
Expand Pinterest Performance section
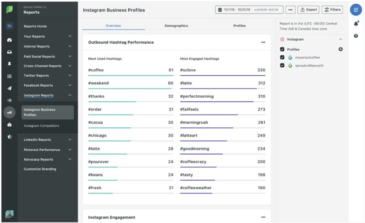[47, 150]
